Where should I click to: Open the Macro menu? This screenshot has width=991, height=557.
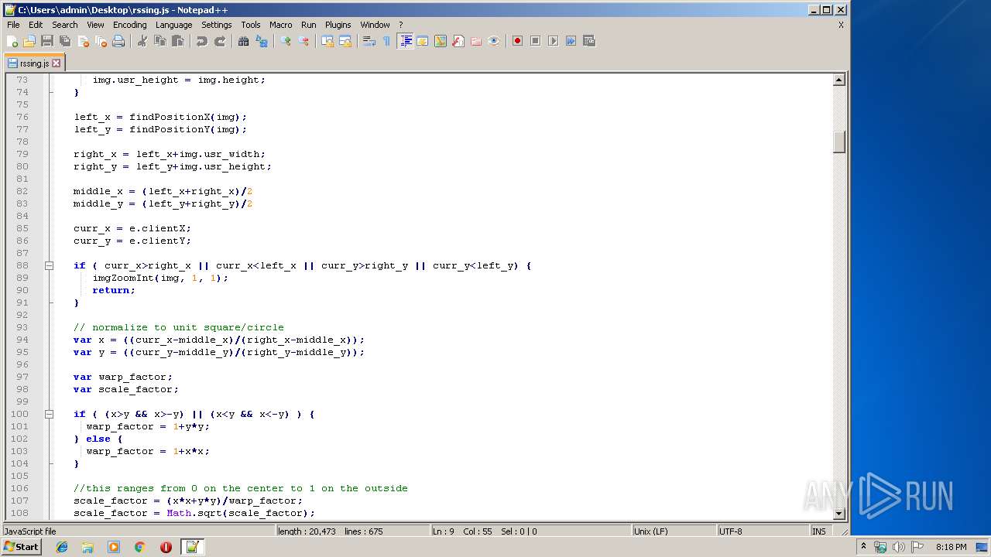280,25
